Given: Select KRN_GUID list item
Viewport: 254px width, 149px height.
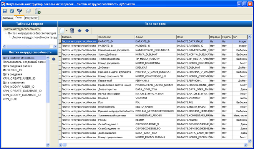Looking at the screenshot, I should tap(24, 99).
